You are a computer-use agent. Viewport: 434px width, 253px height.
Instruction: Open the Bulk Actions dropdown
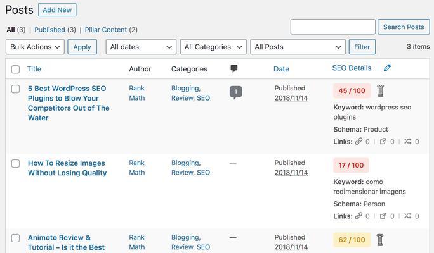click(35, 47)
